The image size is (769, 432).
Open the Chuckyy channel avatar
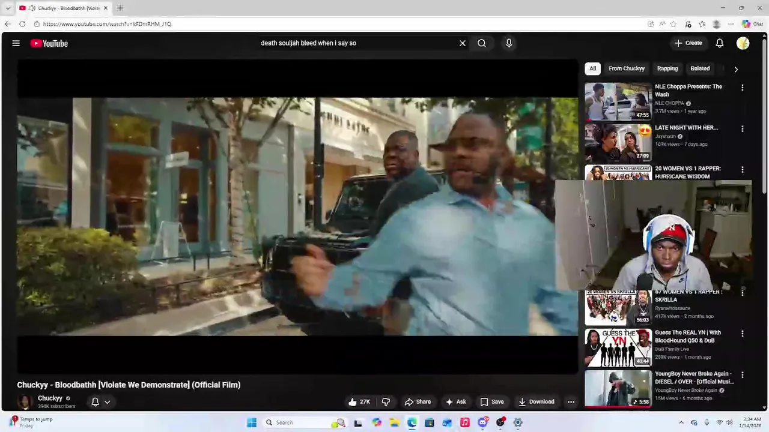tap(25, 402)
